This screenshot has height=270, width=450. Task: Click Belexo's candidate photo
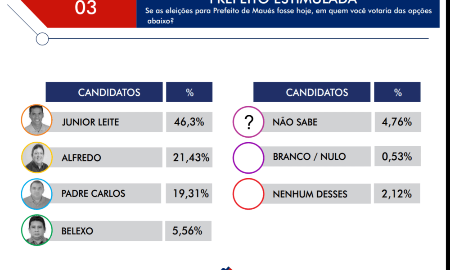[x=37, y=230]
